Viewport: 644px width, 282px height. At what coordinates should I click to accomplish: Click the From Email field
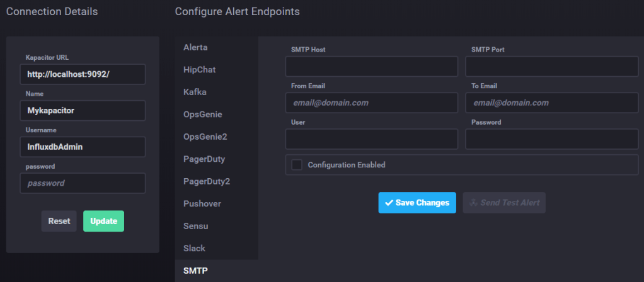point(371,103)
